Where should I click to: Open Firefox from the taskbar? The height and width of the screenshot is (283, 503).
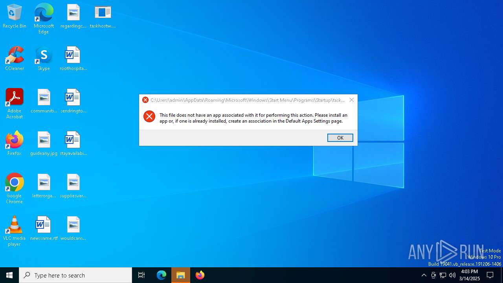tap(200, 275)
